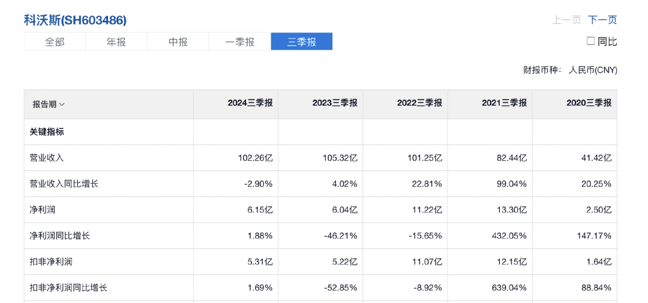Expand the 报告期 dropdown
Image resolution: width=648 pixels, height=303 pixels.
pyautogui.click(x=49, y=104)
